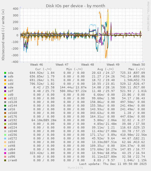The height and width of the screenshot is (171, 151).
Task: Click the Cur (-/+) column header
Action: tap(43, 69)
